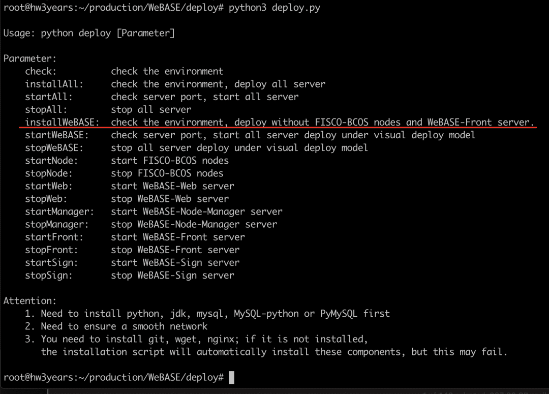Click the 'check:' parameter name
549x394 pixels.
tap(41, 72)
